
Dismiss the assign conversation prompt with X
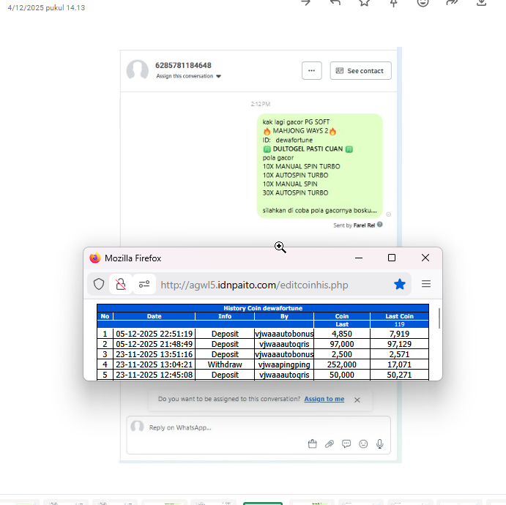[x=357, y=400]
